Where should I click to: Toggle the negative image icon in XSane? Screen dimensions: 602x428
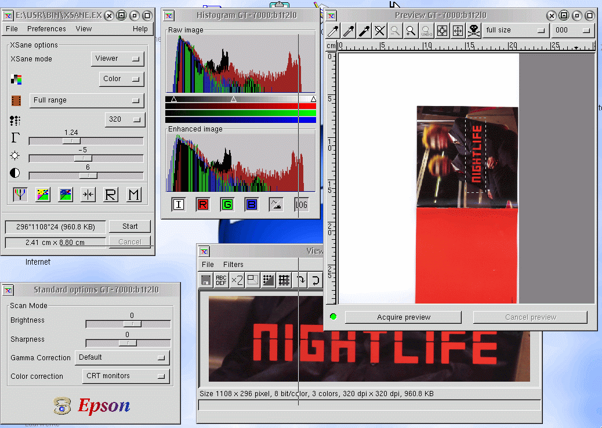(x=42, y=195)
